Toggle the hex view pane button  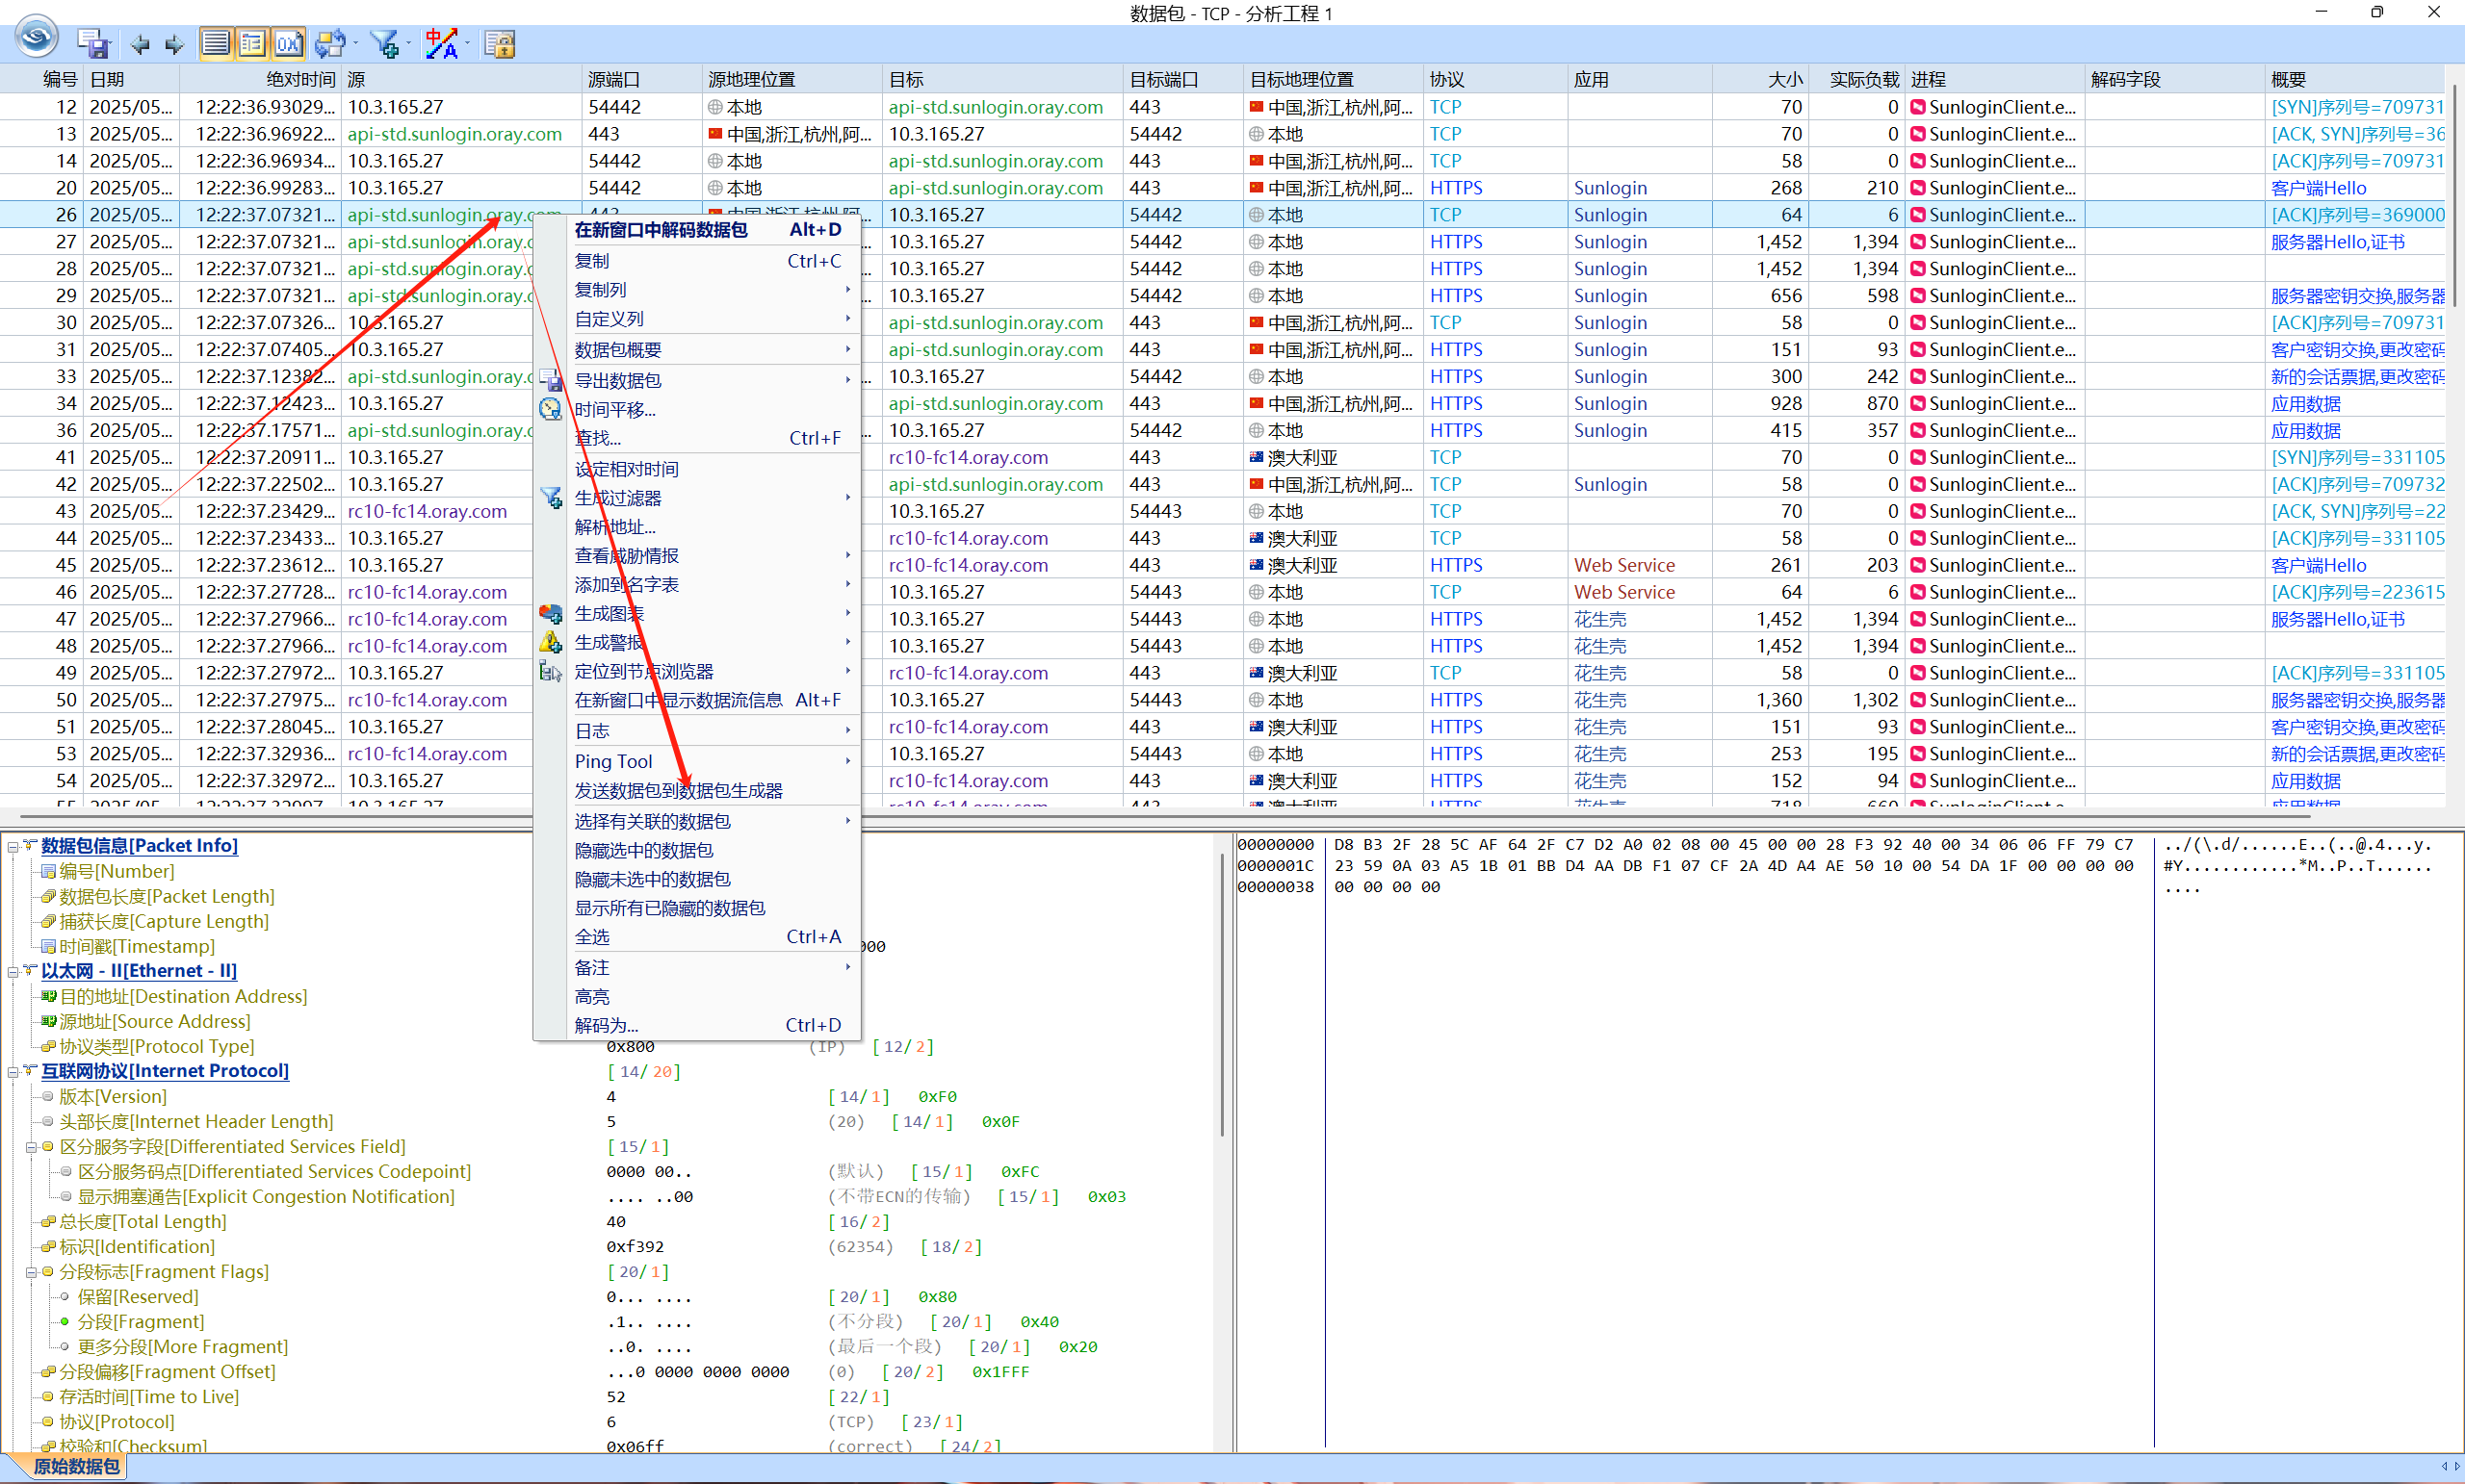point(288,44)
